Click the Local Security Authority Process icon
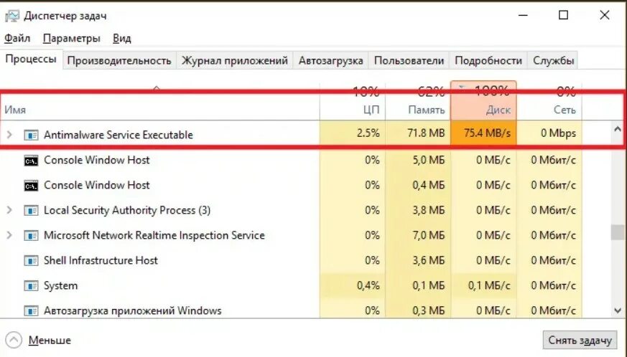 (x=31, y=211)
